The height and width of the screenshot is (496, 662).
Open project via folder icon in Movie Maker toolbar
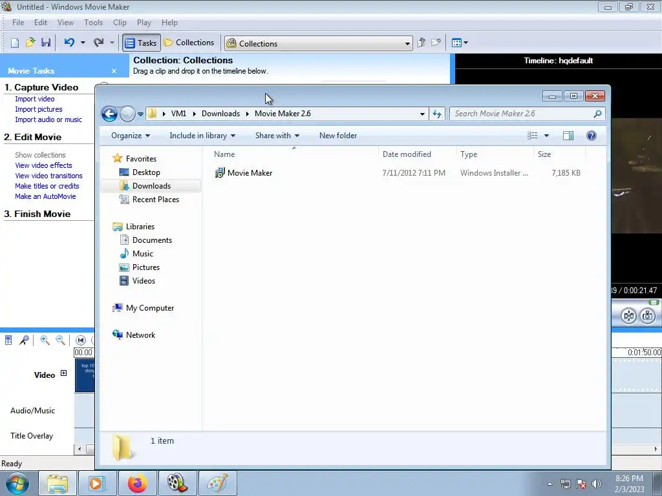tap(30, 43)
